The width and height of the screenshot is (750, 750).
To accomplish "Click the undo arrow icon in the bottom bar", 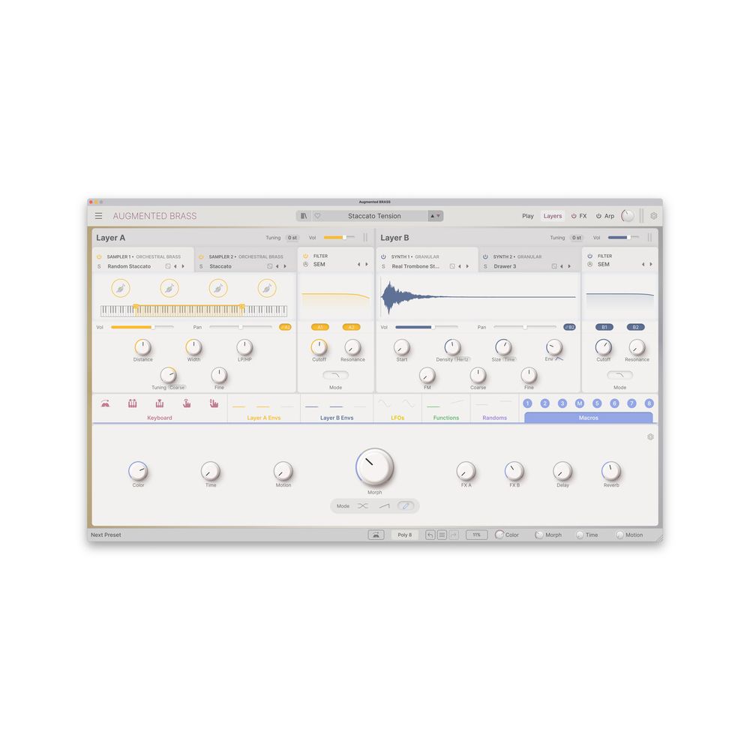I will pyautogui.click(x=430, y=534).
